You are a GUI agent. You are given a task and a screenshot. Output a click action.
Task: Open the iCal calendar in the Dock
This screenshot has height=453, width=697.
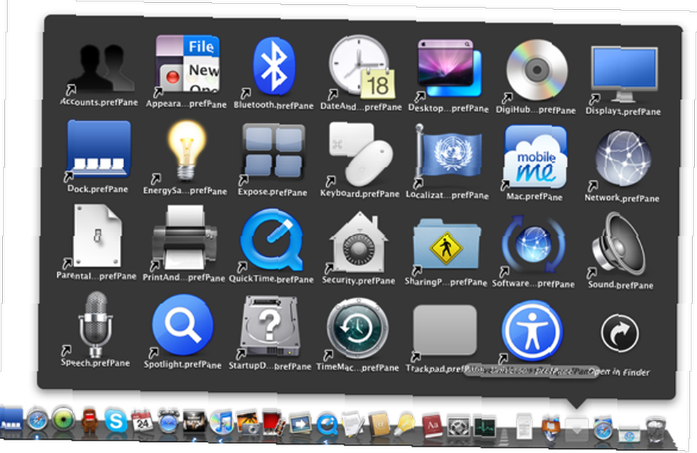click(x=142, y=421)
